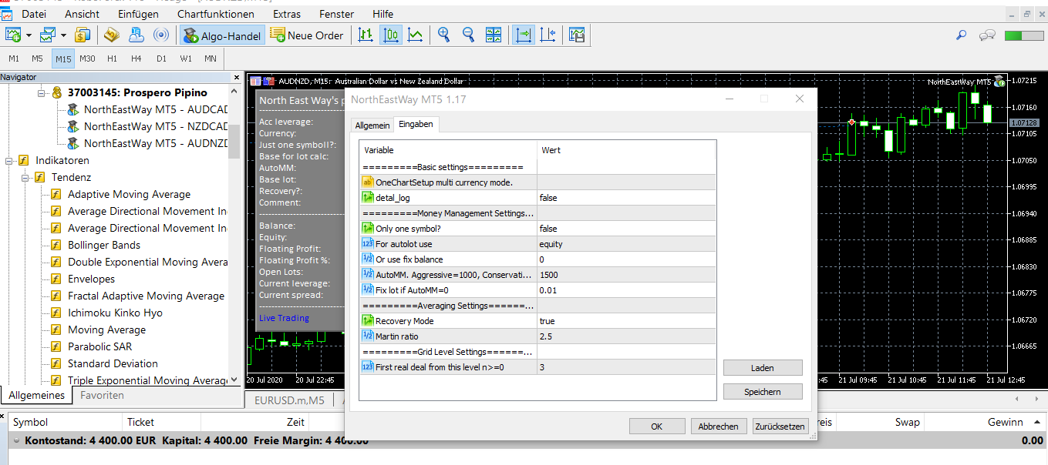Select the H1 timeframe
This screenshot has height=465, width=1048.
[x=113, y=59]
